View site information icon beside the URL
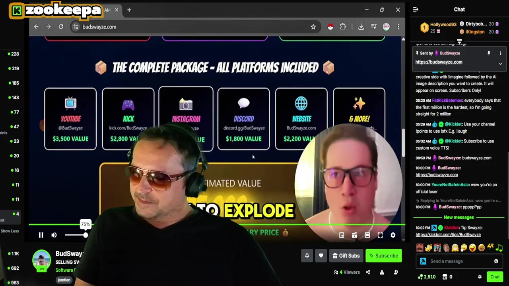 pyautogui.click(x=76, y=27)
